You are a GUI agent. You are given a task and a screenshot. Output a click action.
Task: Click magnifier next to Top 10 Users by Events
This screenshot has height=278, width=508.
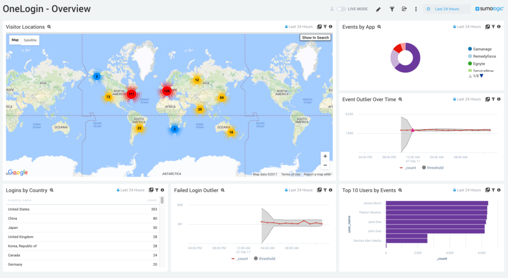coord(400,190)
